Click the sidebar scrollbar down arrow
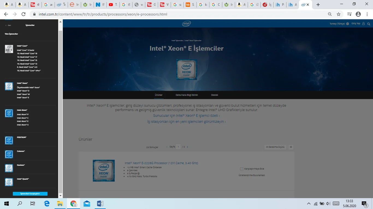 tap(60, 196)
